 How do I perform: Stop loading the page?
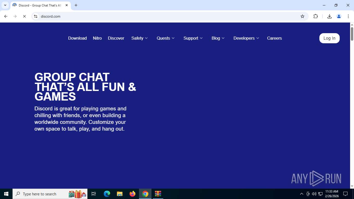pos(24,16)
